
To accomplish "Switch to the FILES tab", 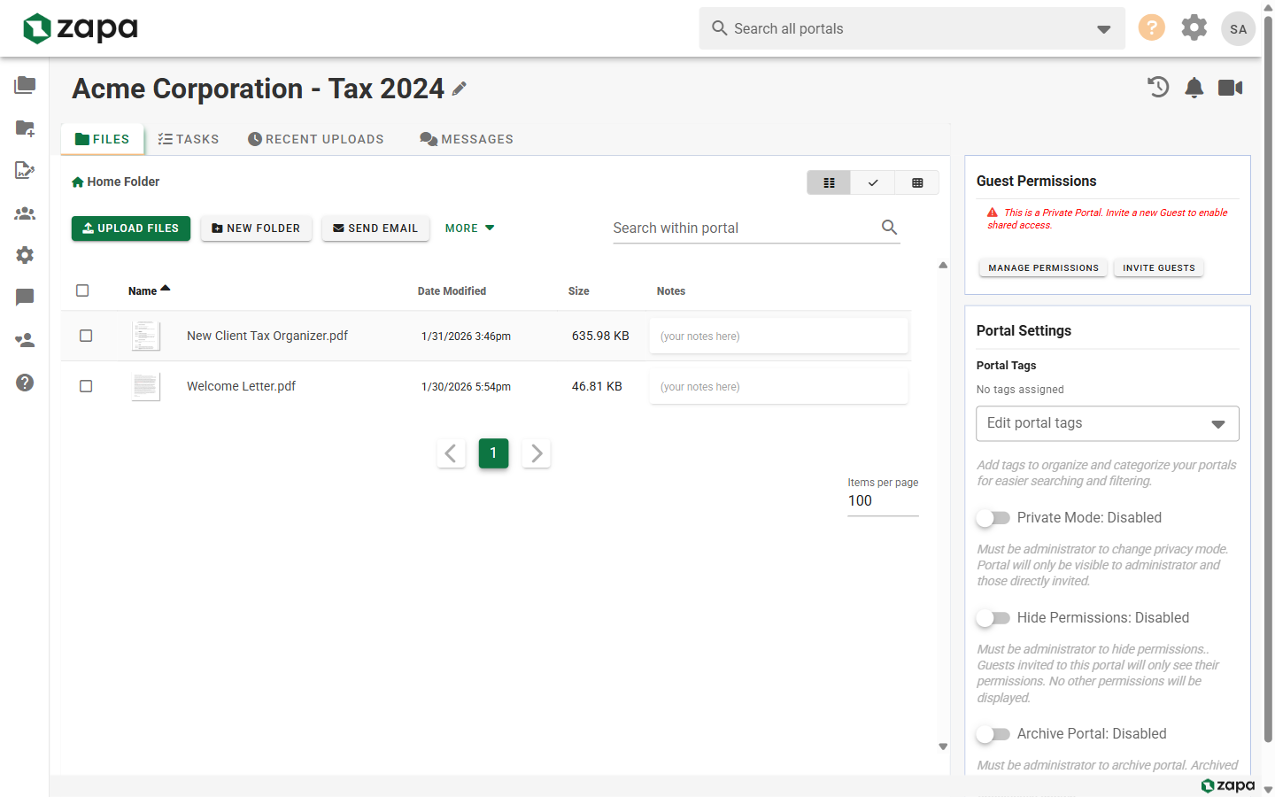I will click(103, 139).
